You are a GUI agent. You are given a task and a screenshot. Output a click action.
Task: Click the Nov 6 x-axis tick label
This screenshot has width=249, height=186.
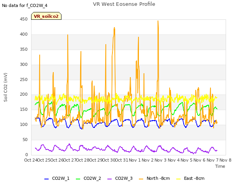pyautogui.click(x=200, y=160)
